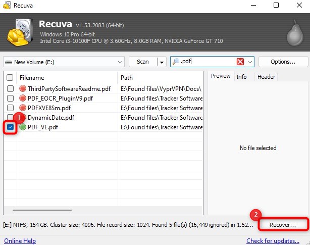Sort by the Path column header
310x245 pixels.
[x=161, y=77]
